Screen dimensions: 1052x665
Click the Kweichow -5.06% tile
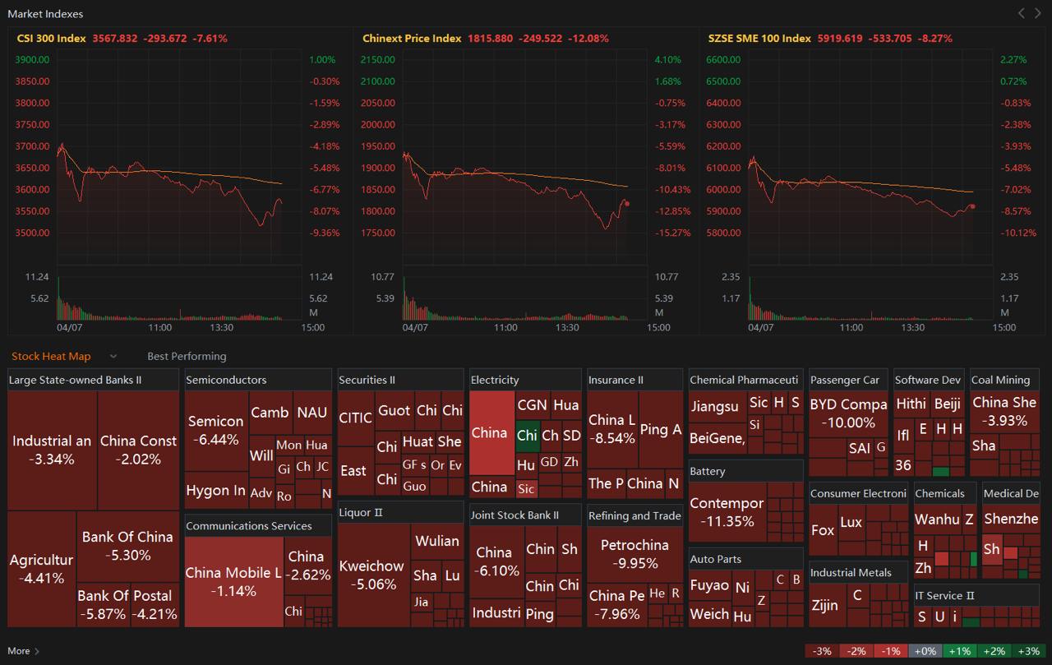(372, 575)
